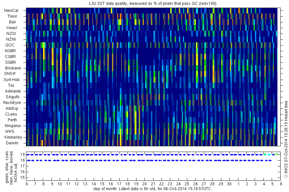Select the Darwin row label

point(12,143)
